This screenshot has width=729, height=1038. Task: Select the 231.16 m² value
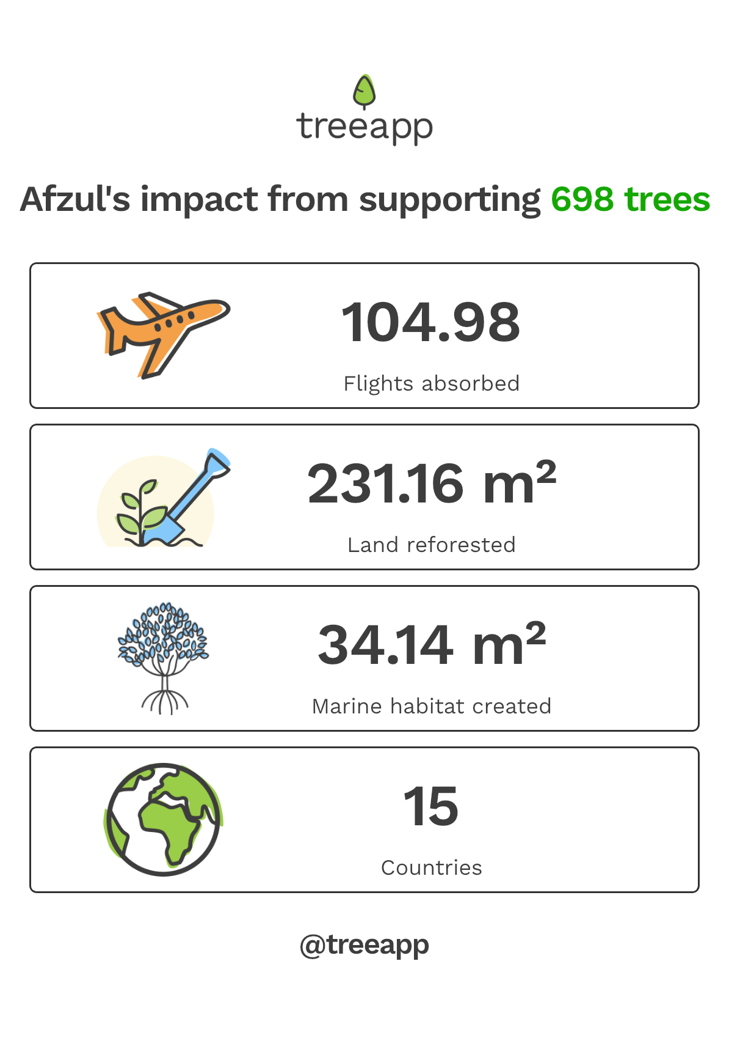431,484
